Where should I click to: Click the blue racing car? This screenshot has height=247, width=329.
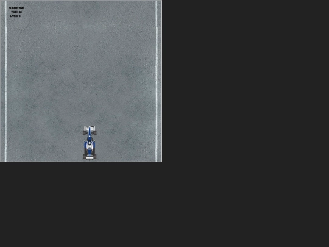[x=90, y=143]
